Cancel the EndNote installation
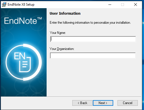This screenshot has height=110, width=144. point(128,103)
